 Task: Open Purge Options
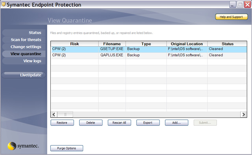[67, 148]
